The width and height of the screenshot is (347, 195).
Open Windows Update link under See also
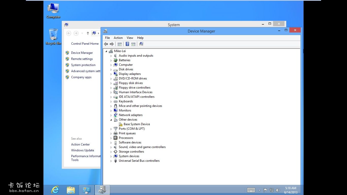click(x=83, y=150)
